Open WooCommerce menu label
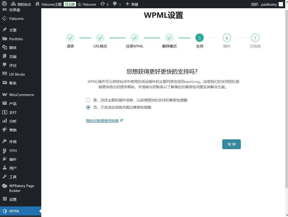 21,95
